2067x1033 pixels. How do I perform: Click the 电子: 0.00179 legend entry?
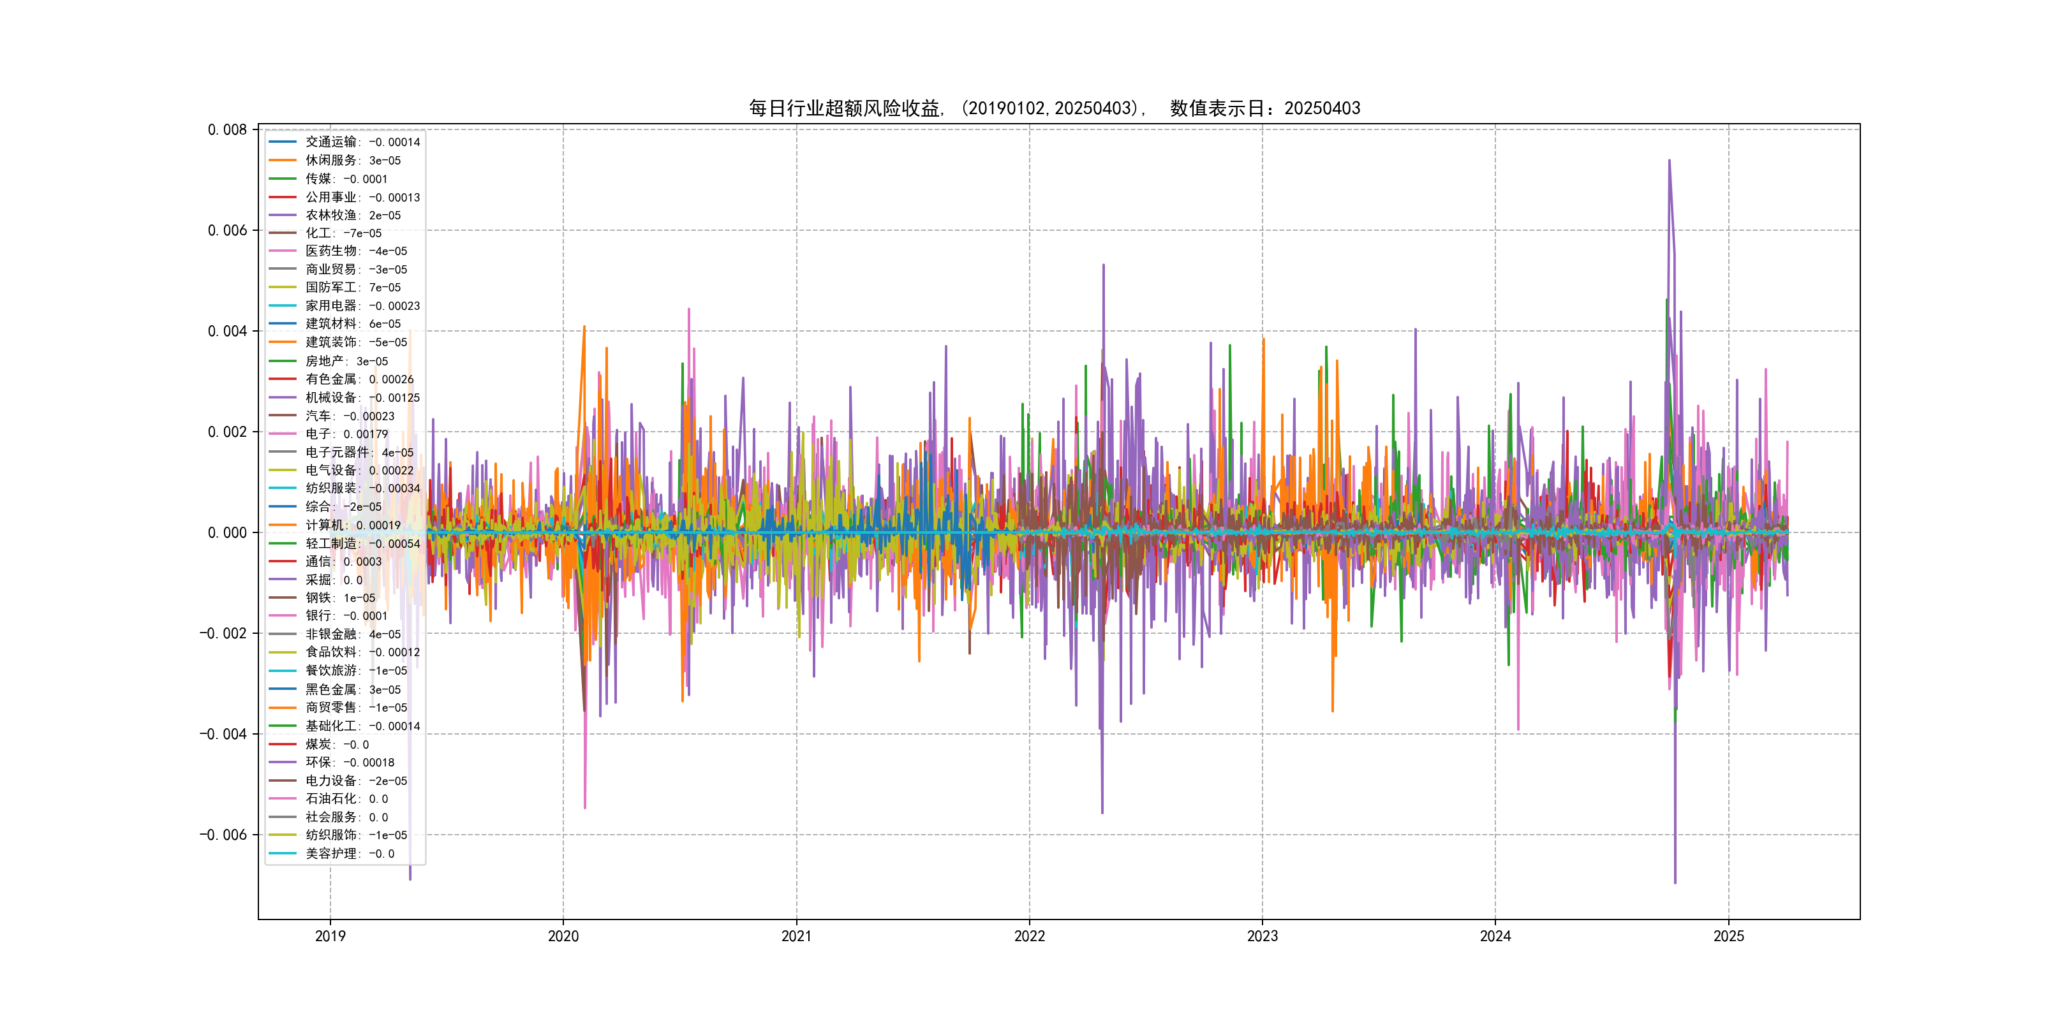tap(346, 434)
